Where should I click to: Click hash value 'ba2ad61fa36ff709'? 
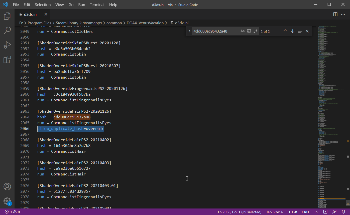(72, 72)
